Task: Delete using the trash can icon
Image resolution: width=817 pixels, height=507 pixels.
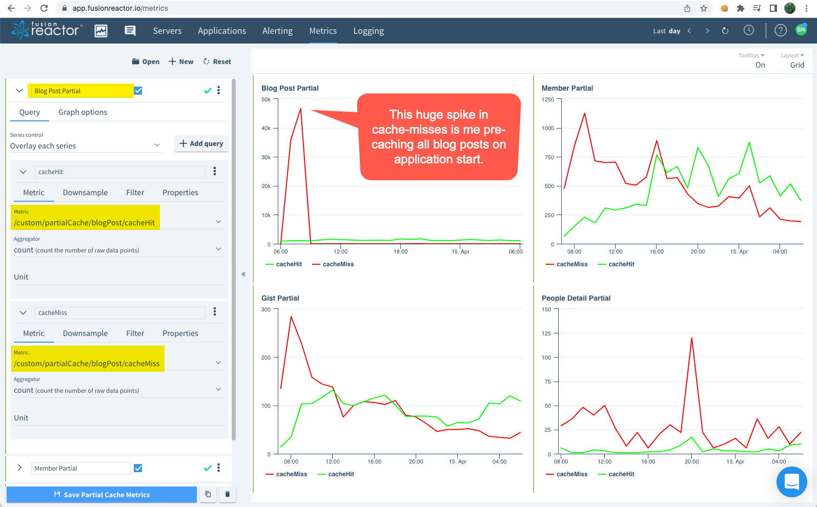Action: [228, 494]
